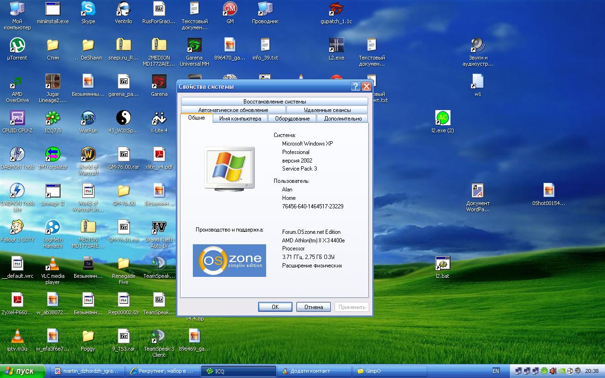Select the DAEMON Tools Lite shortcut
The image size is (605, 378).
coord(17,198)
